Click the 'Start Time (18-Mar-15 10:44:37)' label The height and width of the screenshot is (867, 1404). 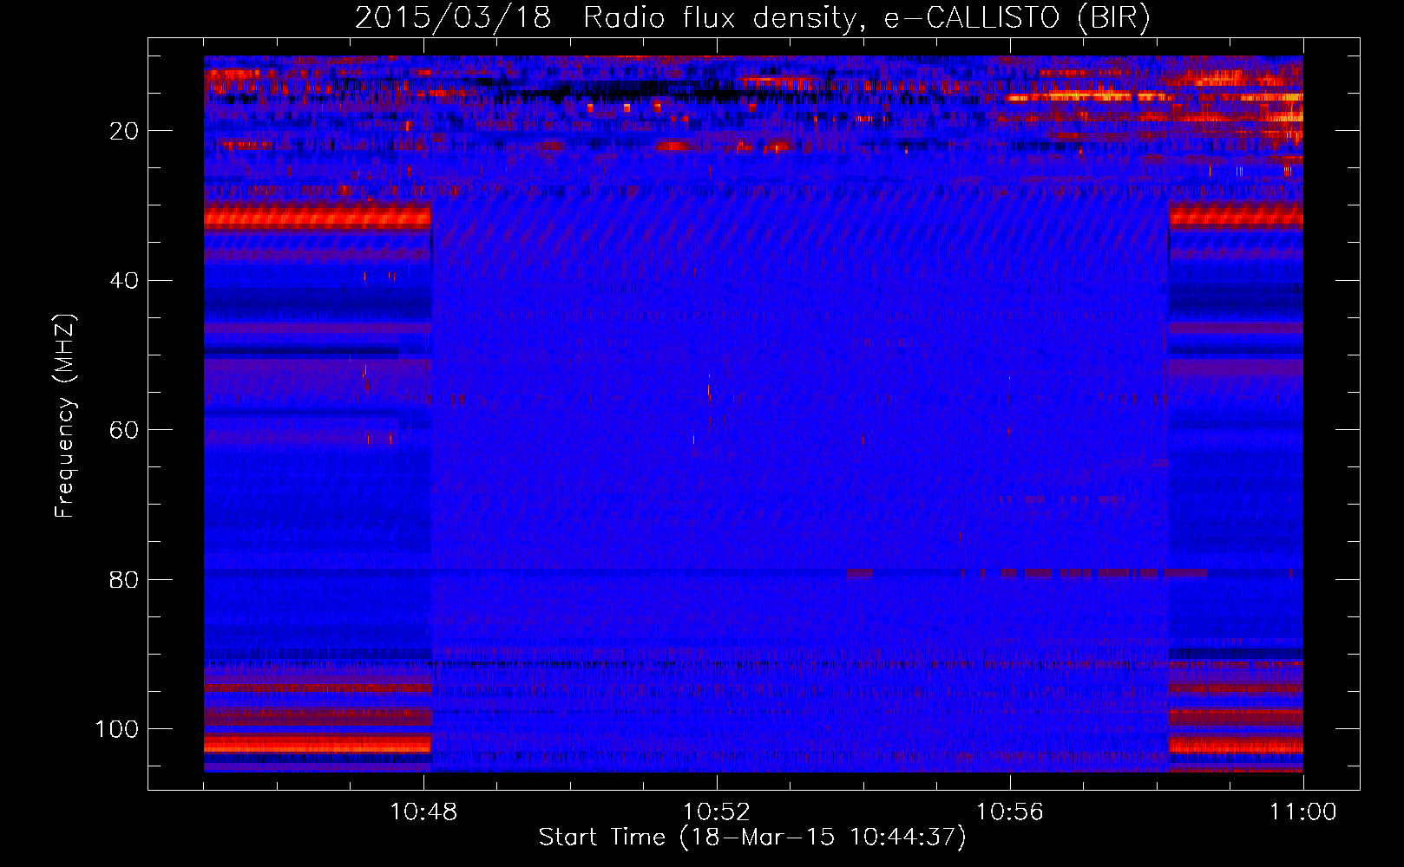tap(752, 838)
